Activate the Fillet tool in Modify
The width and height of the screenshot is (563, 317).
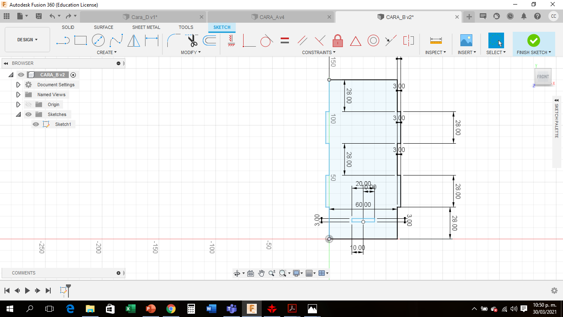pyautogui.click(x=174, y=40)
